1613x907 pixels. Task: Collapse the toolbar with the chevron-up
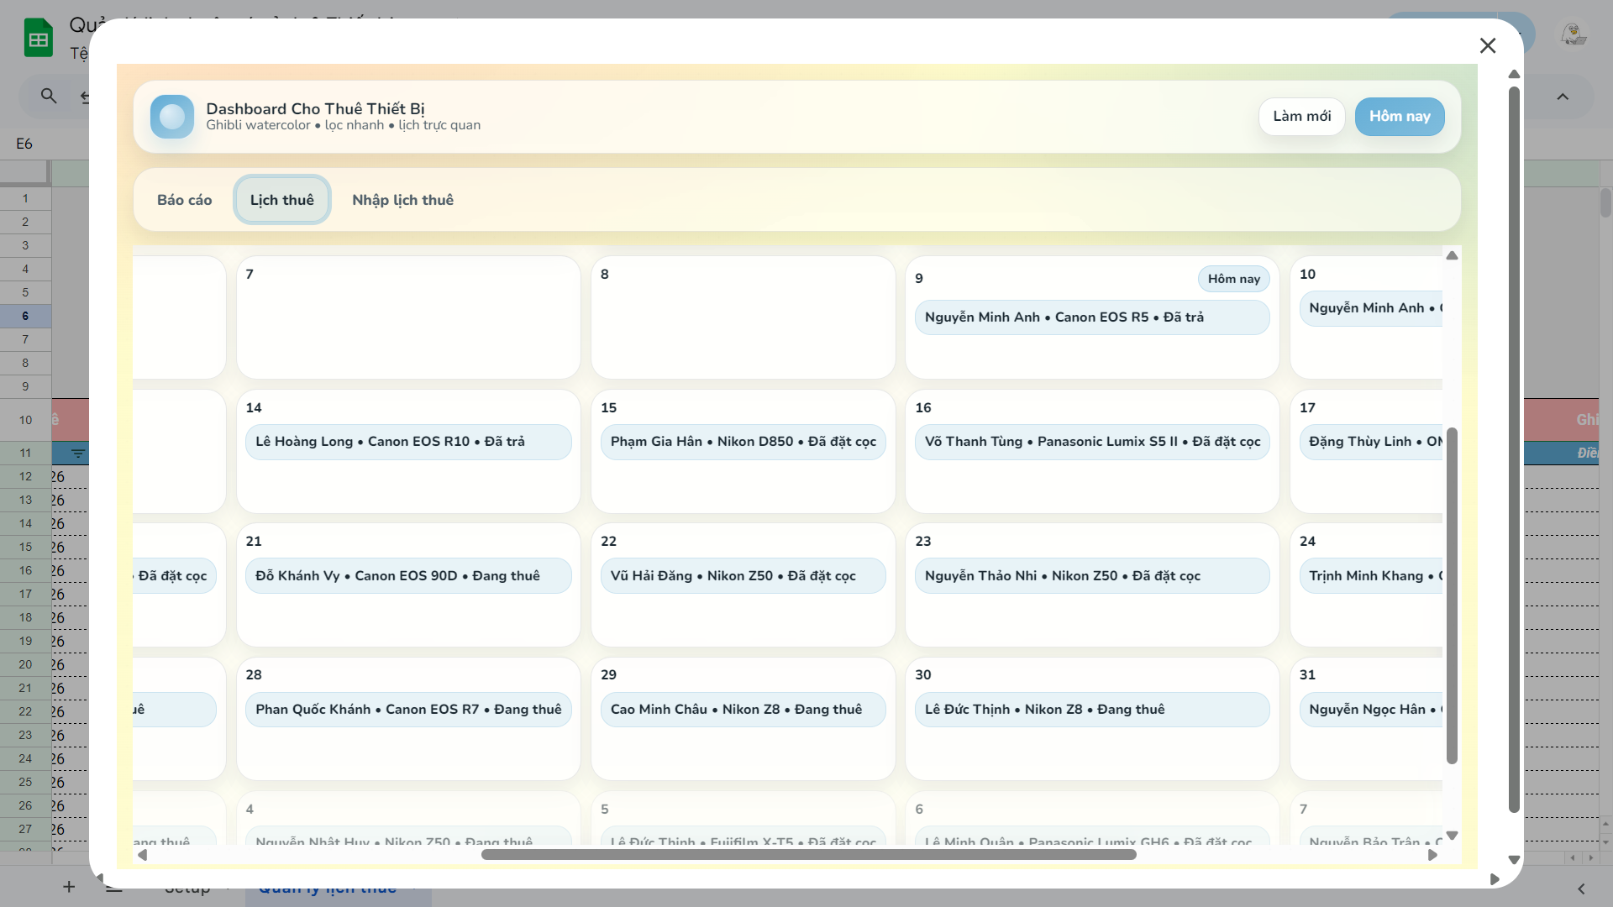pyautogui.click(x=1562, y=97)
